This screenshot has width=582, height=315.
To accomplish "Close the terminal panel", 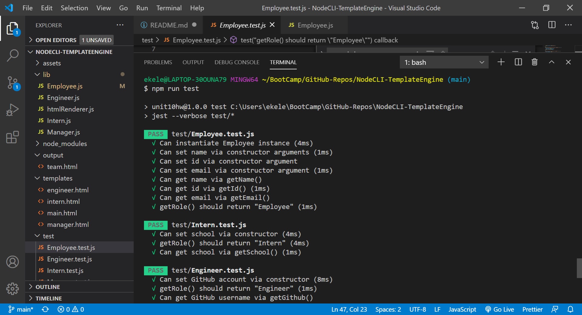I will tap(568, 62).
